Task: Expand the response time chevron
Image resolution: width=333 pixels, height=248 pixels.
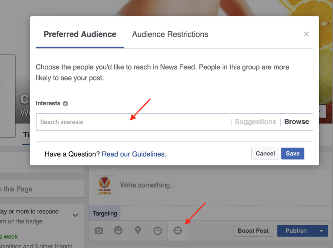Action: click(x=76, y=215)
